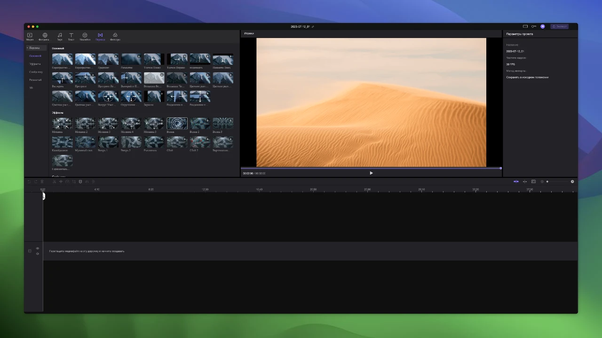Click the Экспорт button

(560, 26)
